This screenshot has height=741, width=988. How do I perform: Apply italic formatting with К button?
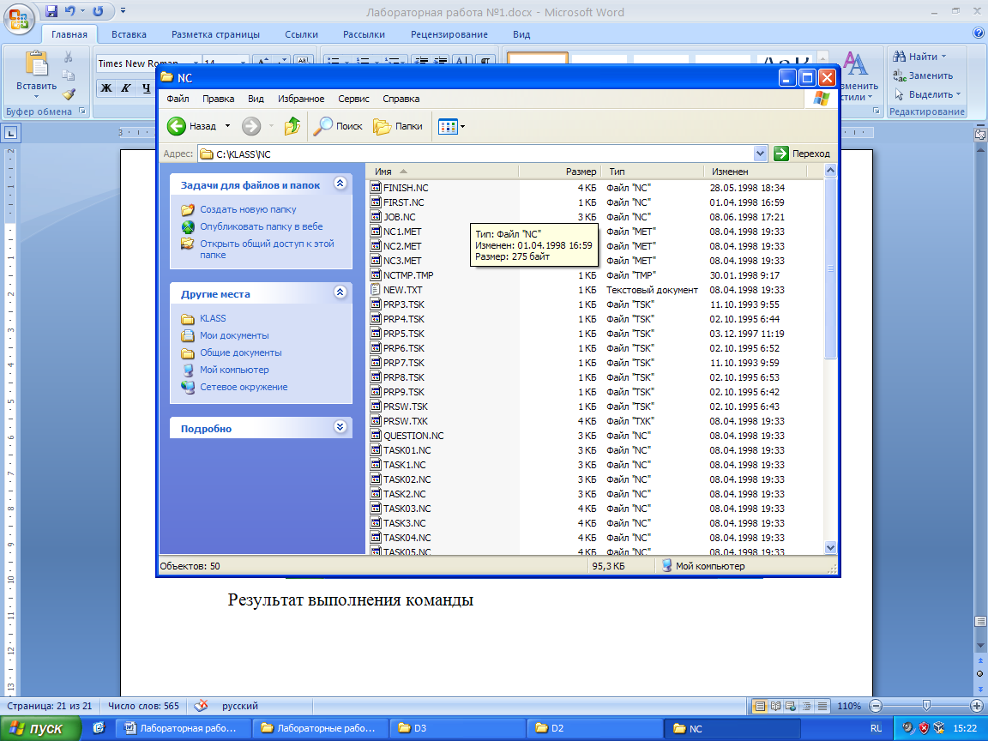pyautogui.click(x=125, y=88)
